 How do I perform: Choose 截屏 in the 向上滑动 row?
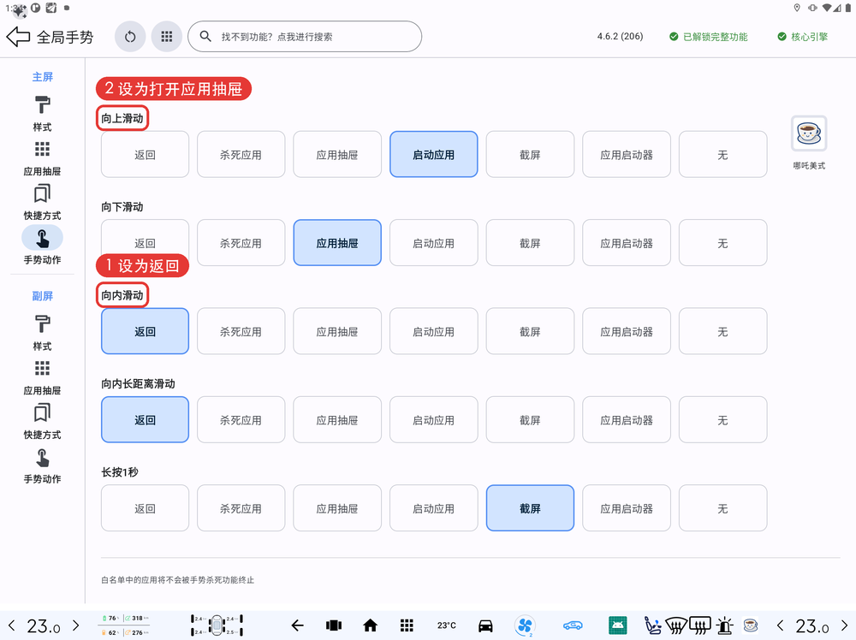coord(530,154)
